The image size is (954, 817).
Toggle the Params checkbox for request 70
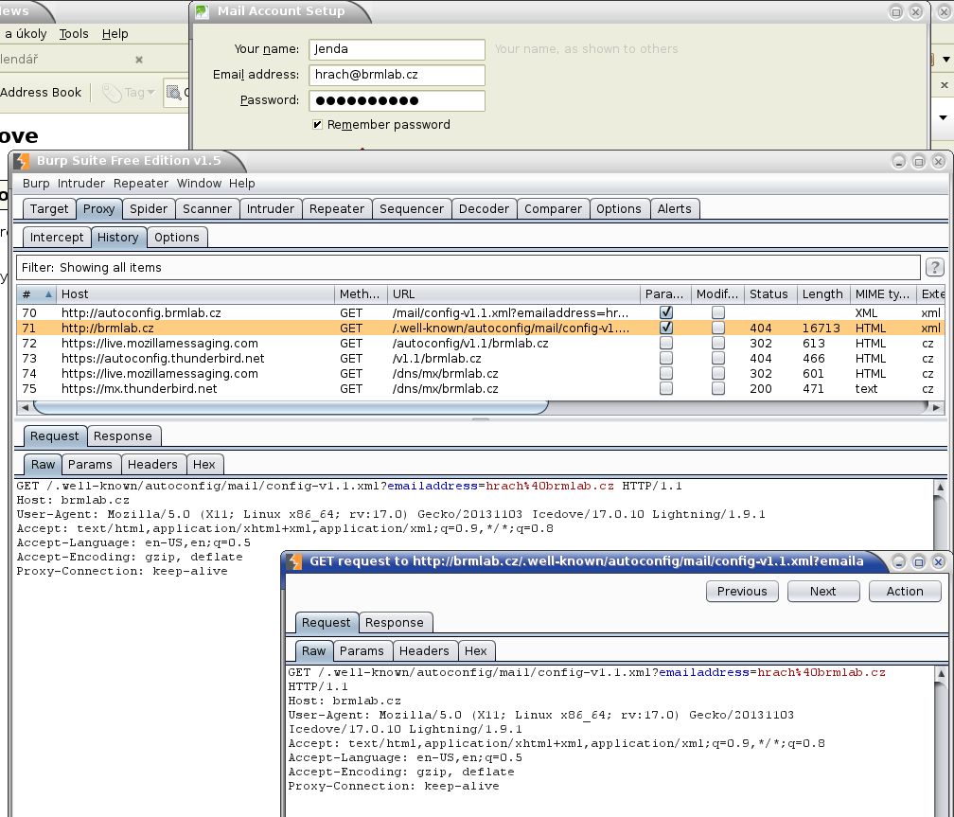click(666, 312)
